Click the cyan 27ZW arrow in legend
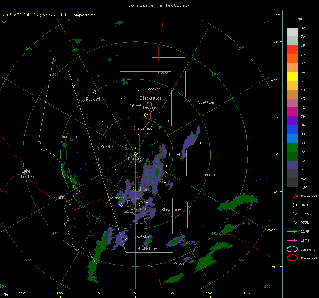 point(292,223)
